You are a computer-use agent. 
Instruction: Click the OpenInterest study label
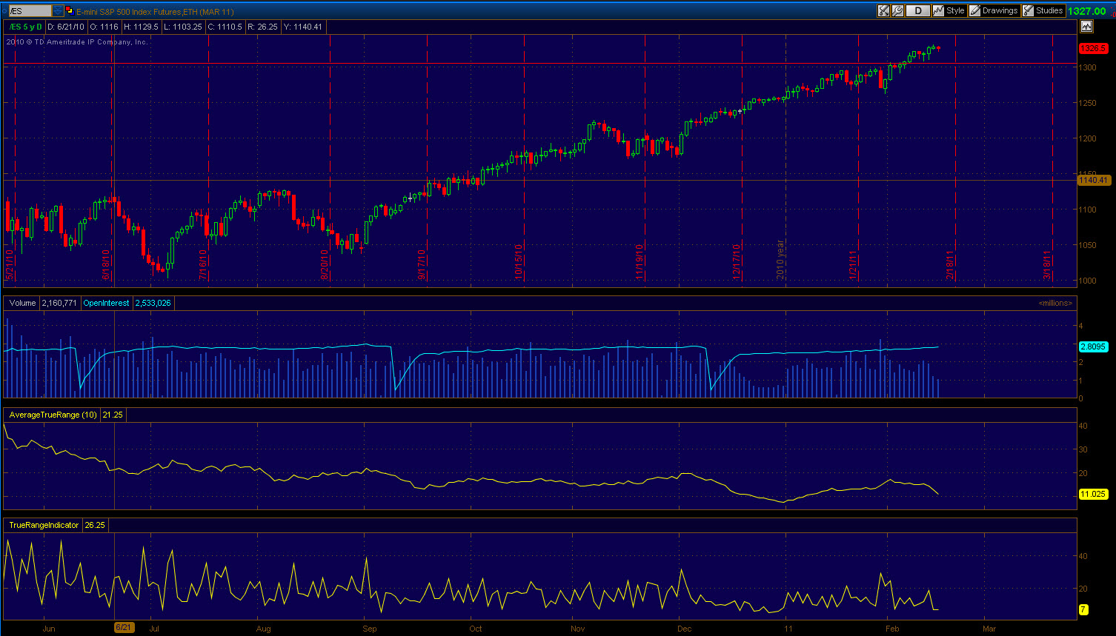point(106,303)
